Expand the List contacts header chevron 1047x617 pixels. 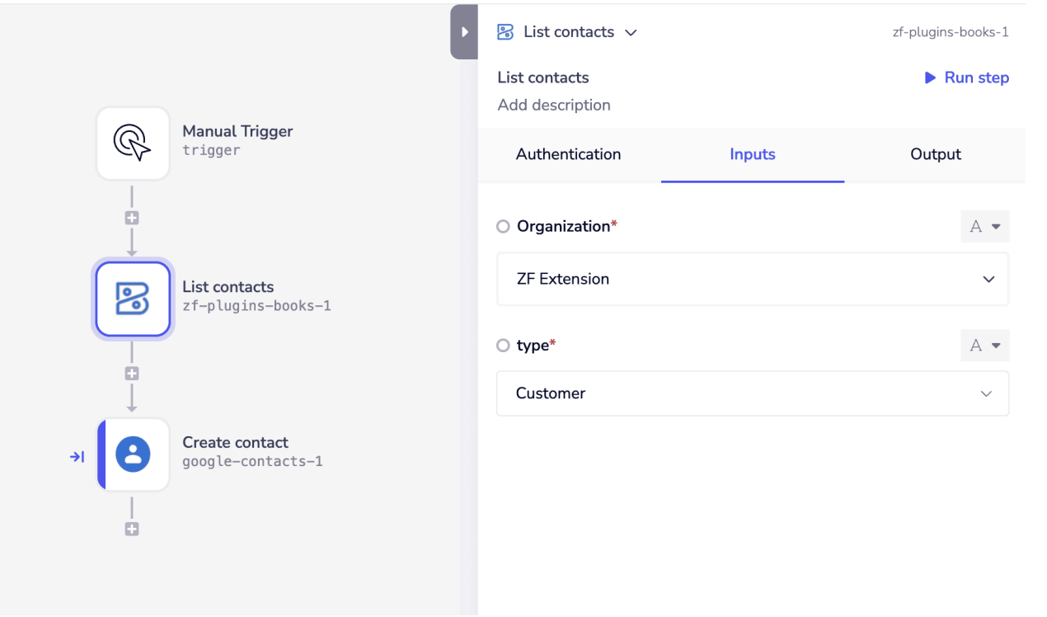[x=631, y=33]
